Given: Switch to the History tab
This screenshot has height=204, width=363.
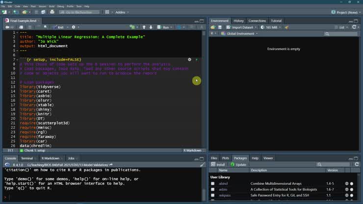Looking at the screenshot, I should point(238,21).
